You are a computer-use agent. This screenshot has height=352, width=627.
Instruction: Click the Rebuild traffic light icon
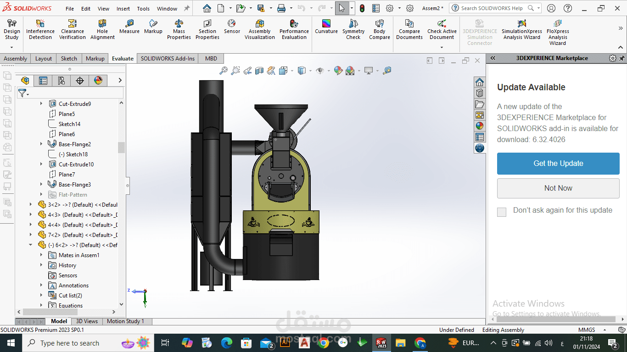(362, 8)
